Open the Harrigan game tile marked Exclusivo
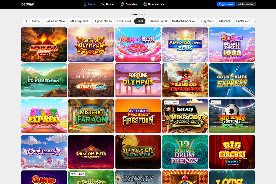 click(x=91, y=177)
